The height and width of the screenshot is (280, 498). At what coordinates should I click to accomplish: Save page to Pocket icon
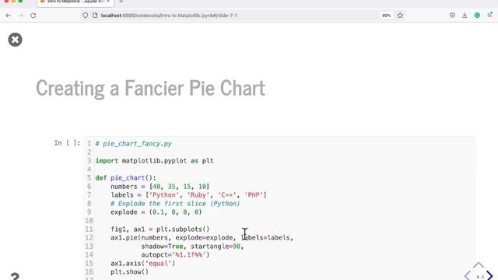[x=452, y=16]
